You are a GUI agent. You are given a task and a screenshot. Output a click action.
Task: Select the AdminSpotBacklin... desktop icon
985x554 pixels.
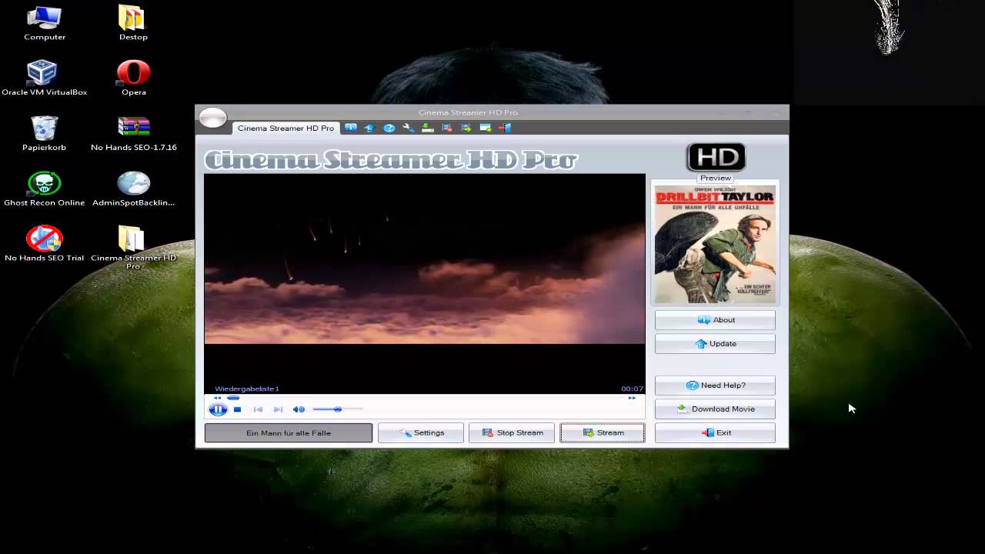[133, 189]
